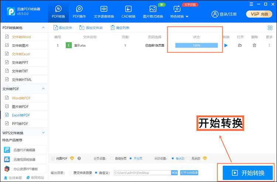This screenshot has width=277, height=182.
Task: Select 文件转HTML in sidebar
Action: click(x=24, y=79)
